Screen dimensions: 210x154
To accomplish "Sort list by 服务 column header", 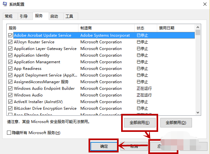I will pos(43,28).
